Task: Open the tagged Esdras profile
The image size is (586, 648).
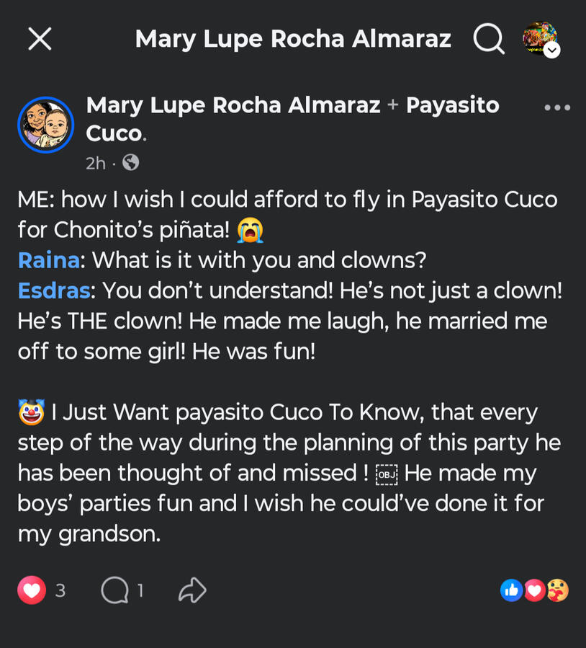Action: (x=55, y=290)
